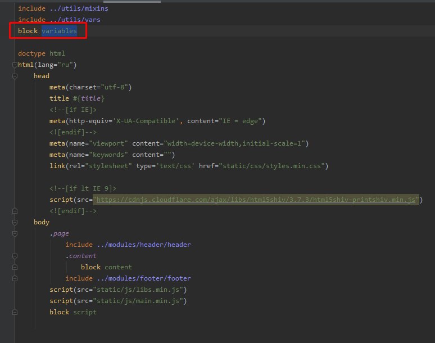The height and width of the screenshot is (343, 435).
Task: Click the .page class selector
Action: pyautogui.click(x=60, y=234)
